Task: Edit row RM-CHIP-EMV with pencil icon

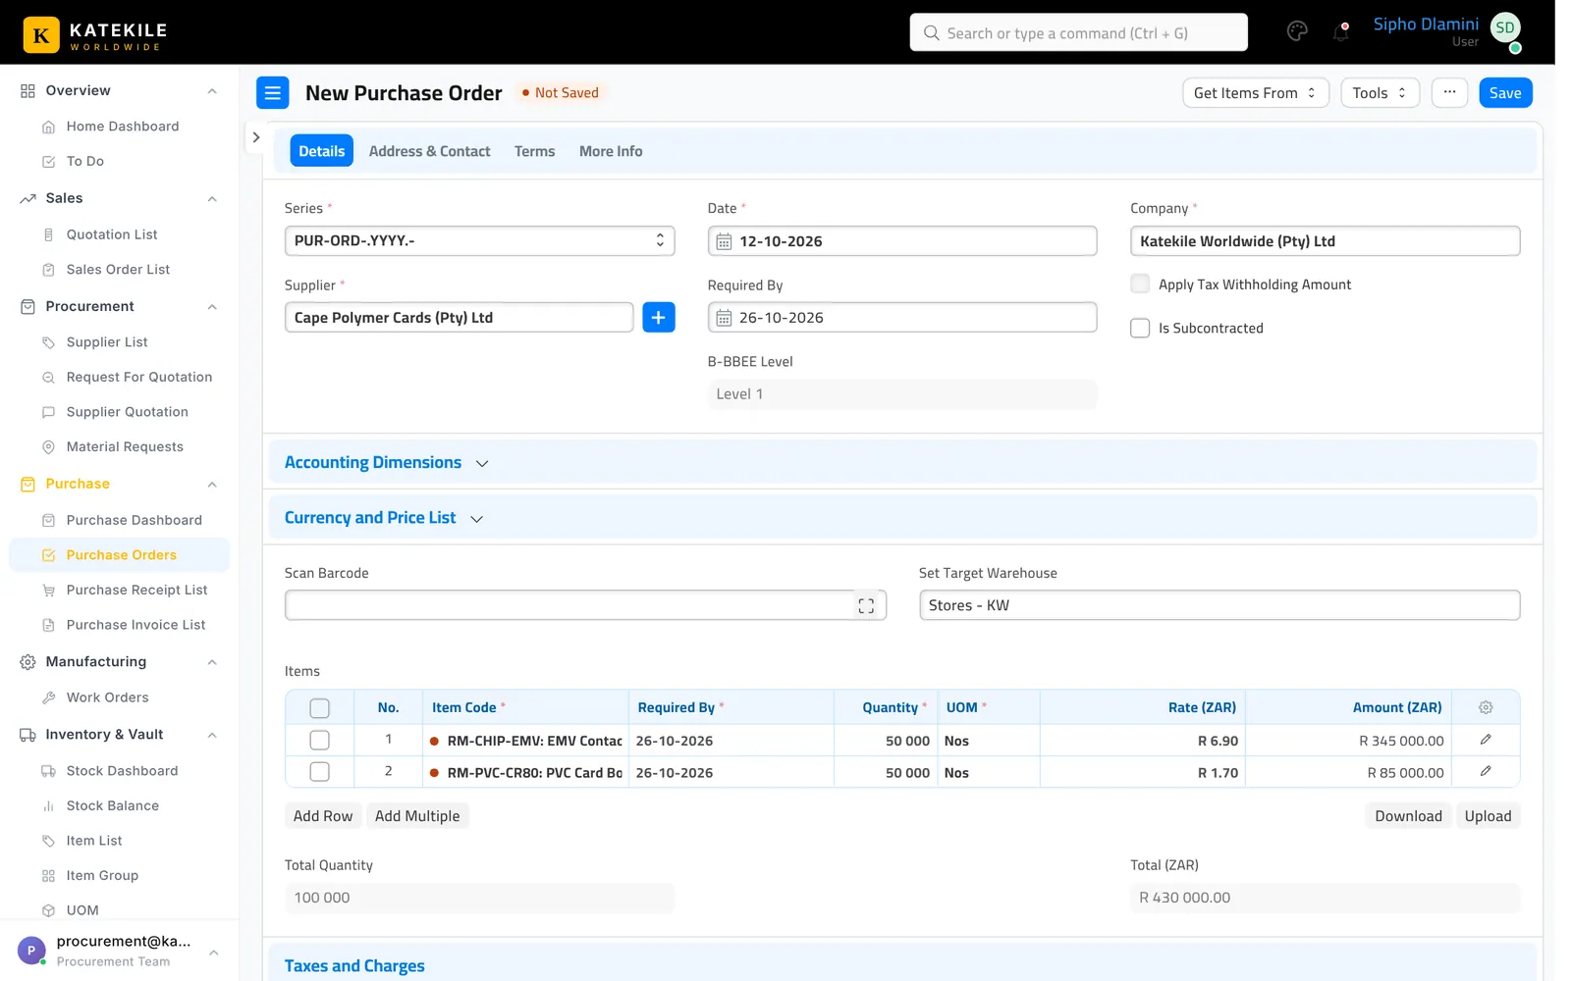Action: coord(1486,740)
